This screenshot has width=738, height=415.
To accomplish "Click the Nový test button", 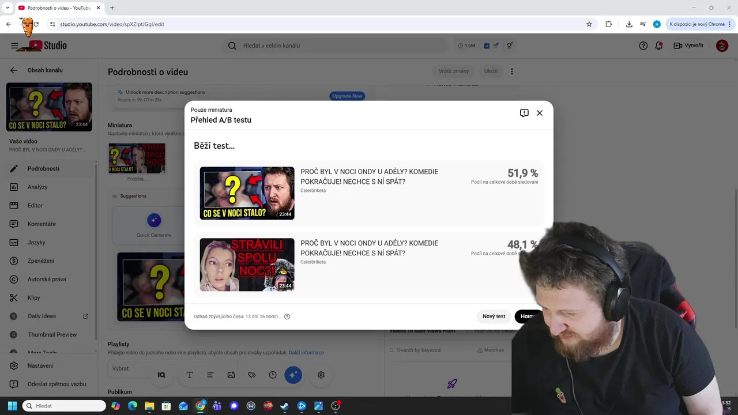I will (494, 316).
